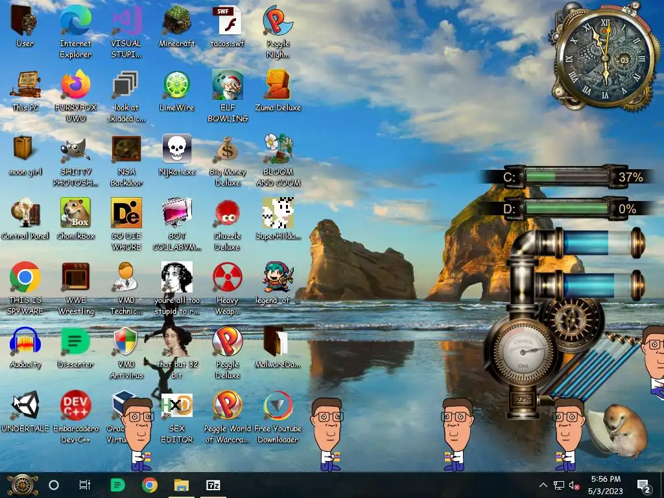Image resolution: width=664 pixels, height=498 pixels.
Task: Launch the SHITTY PHOTOSH... GIMP shortcut
Action: [x=75, y=160]
